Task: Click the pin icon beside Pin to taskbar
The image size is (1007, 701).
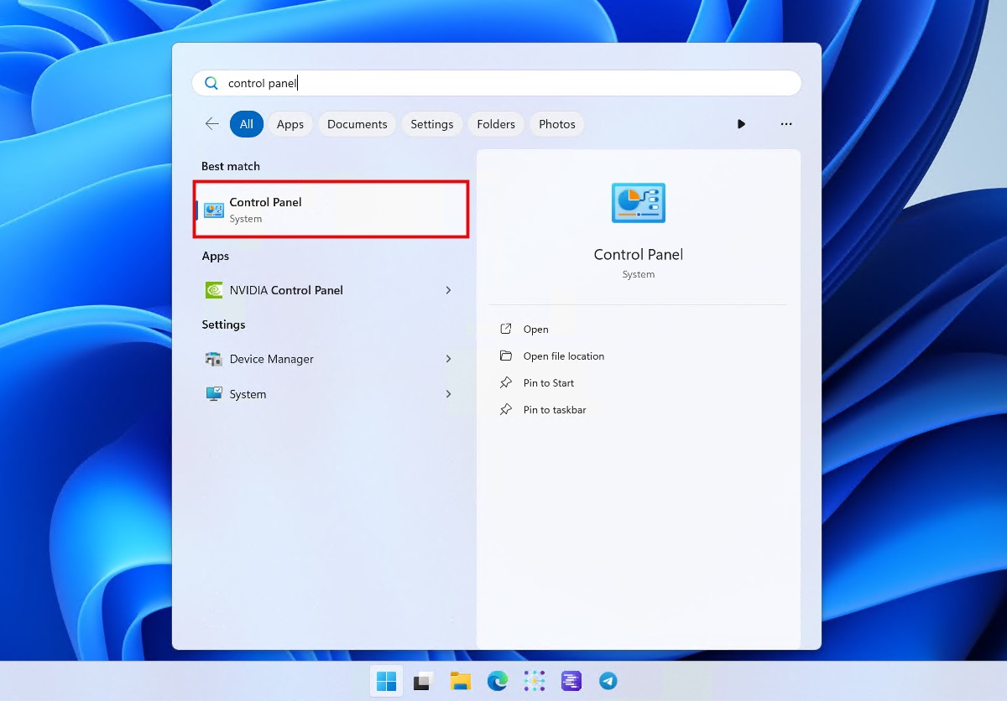Action: (x=506, y=410)
